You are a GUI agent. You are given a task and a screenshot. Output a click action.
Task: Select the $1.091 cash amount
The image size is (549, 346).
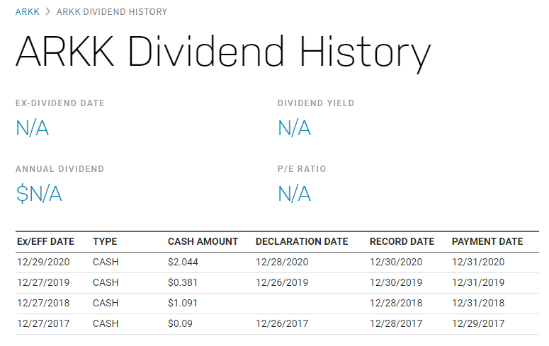pyautogui.click(x=183, y=303)
